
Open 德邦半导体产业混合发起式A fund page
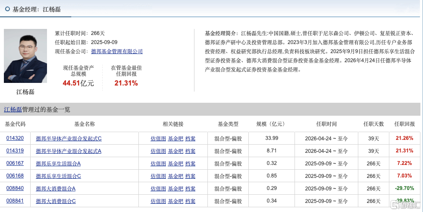69,151
